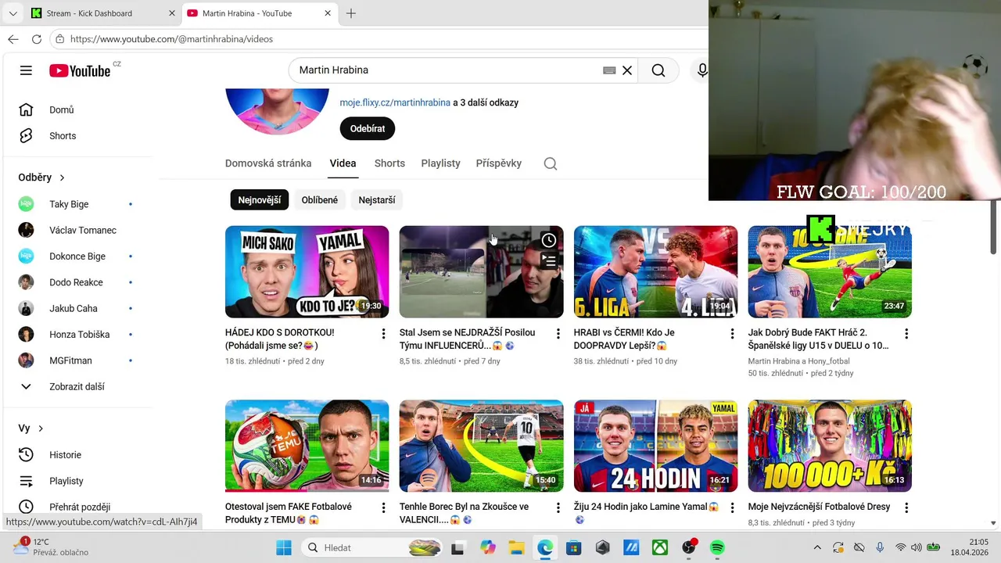Close the Stream - Kick Dashboard tab
Screen dimensions: 1001x563
[x=172, y=13]
